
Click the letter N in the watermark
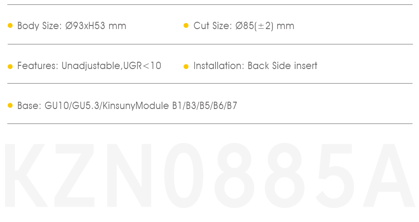129,175
